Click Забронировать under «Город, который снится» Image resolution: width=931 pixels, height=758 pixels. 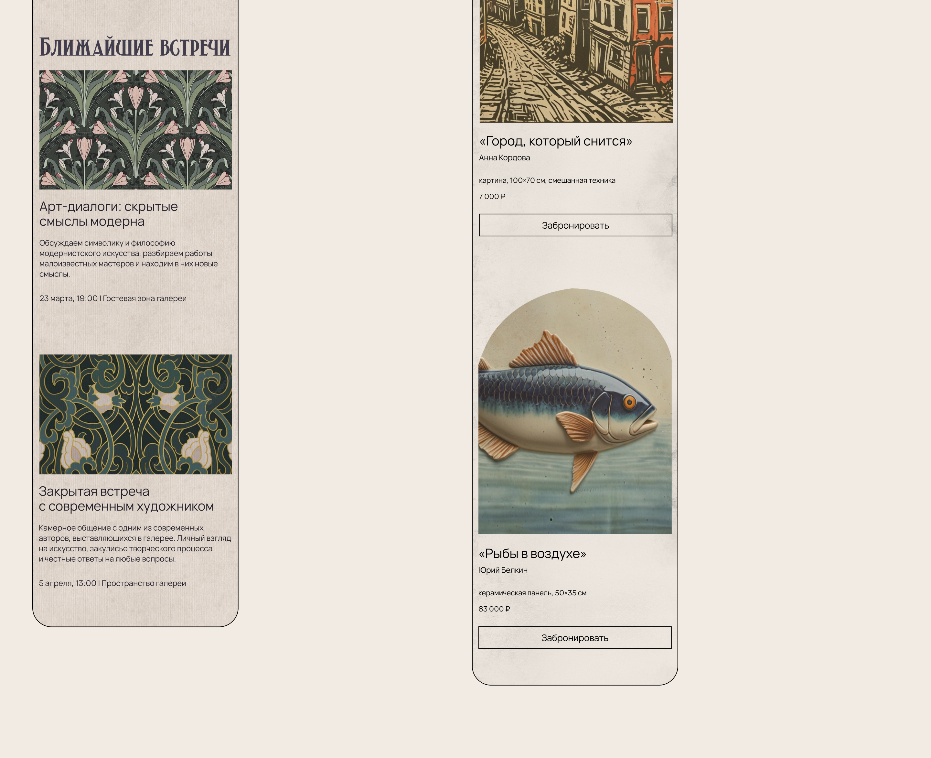[x=575, y=225]
